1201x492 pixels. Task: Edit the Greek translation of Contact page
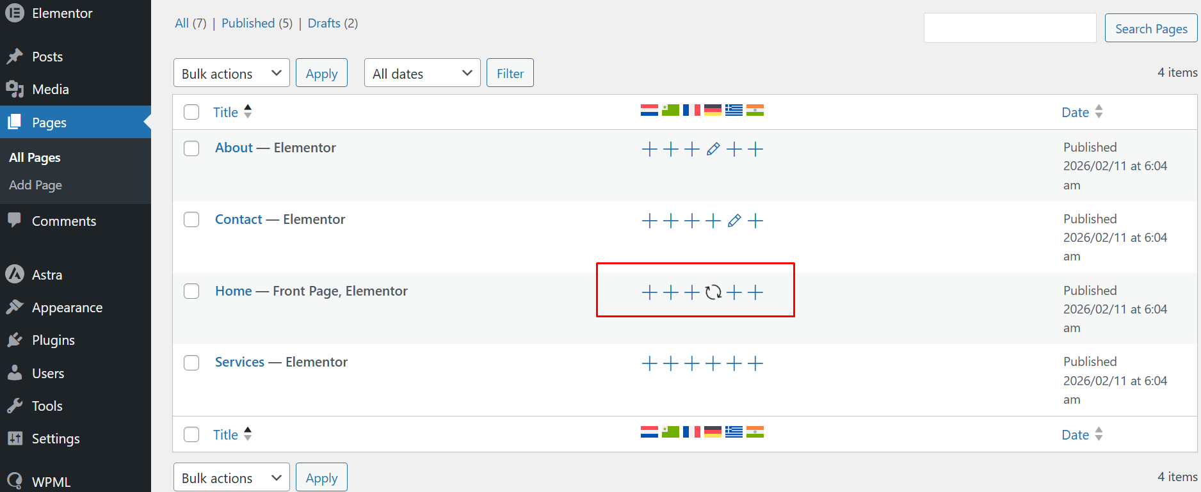[734, 221]
